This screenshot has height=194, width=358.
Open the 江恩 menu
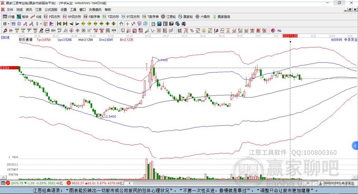(x=38, y=9)
